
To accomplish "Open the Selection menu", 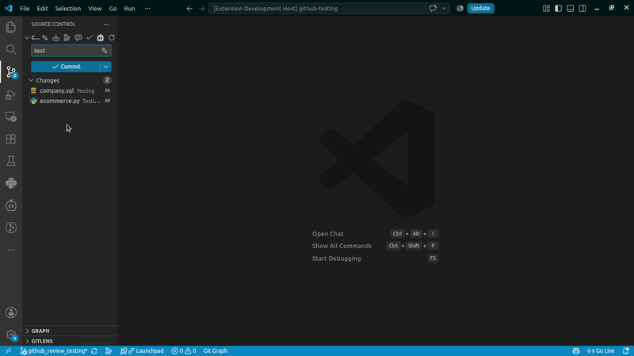I will [68, 9].
